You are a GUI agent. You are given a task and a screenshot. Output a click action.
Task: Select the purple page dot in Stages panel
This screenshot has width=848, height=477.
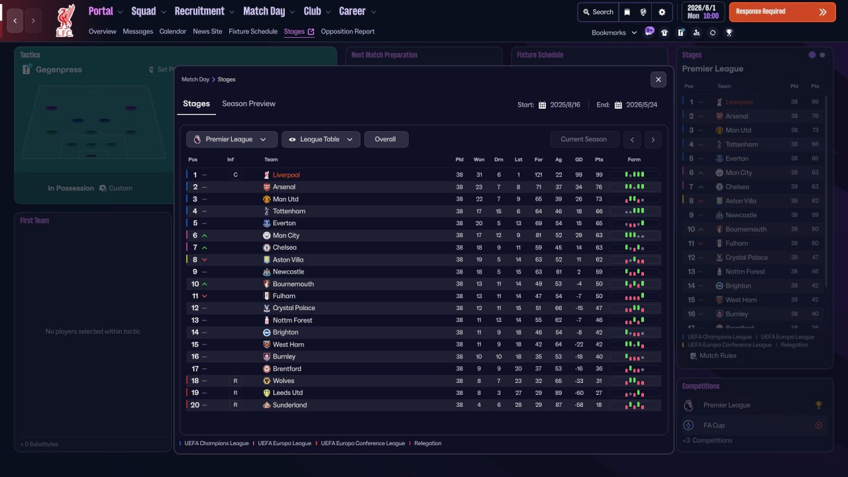point(812,55)
